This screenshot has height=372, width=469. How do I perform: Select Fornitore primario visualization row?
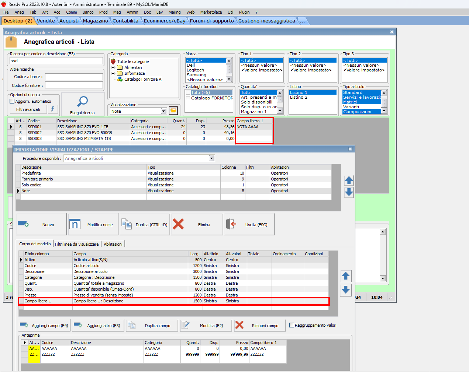(x=173, y=179)
